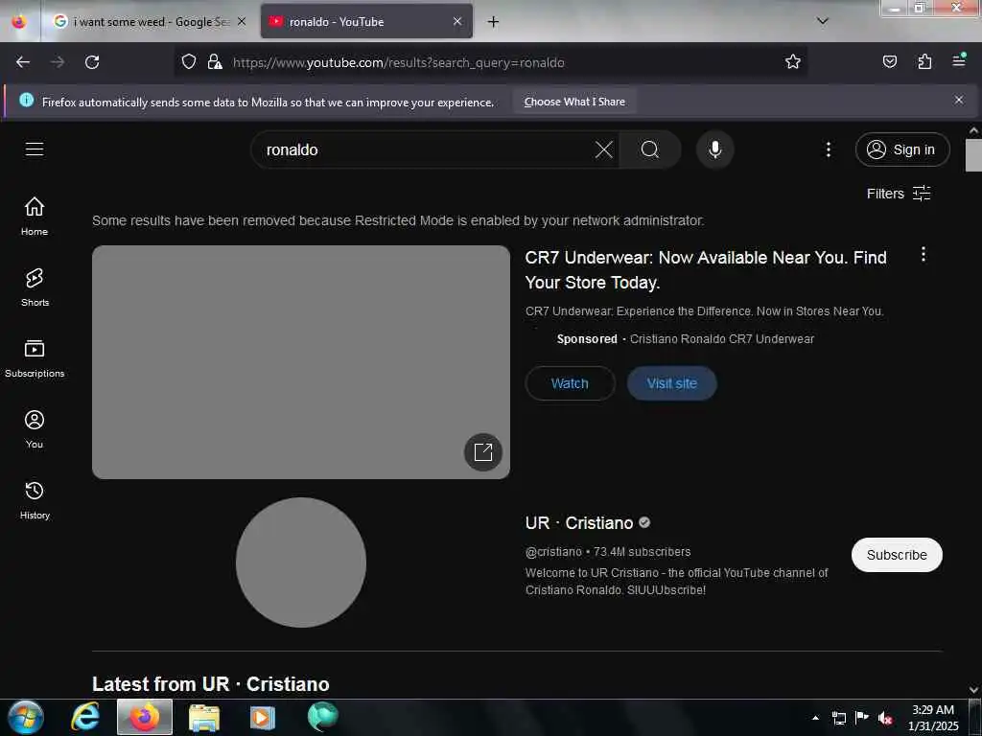Open Firefox application menu
Viewport: 982px width, 736px height.
(x=959, y=60)
